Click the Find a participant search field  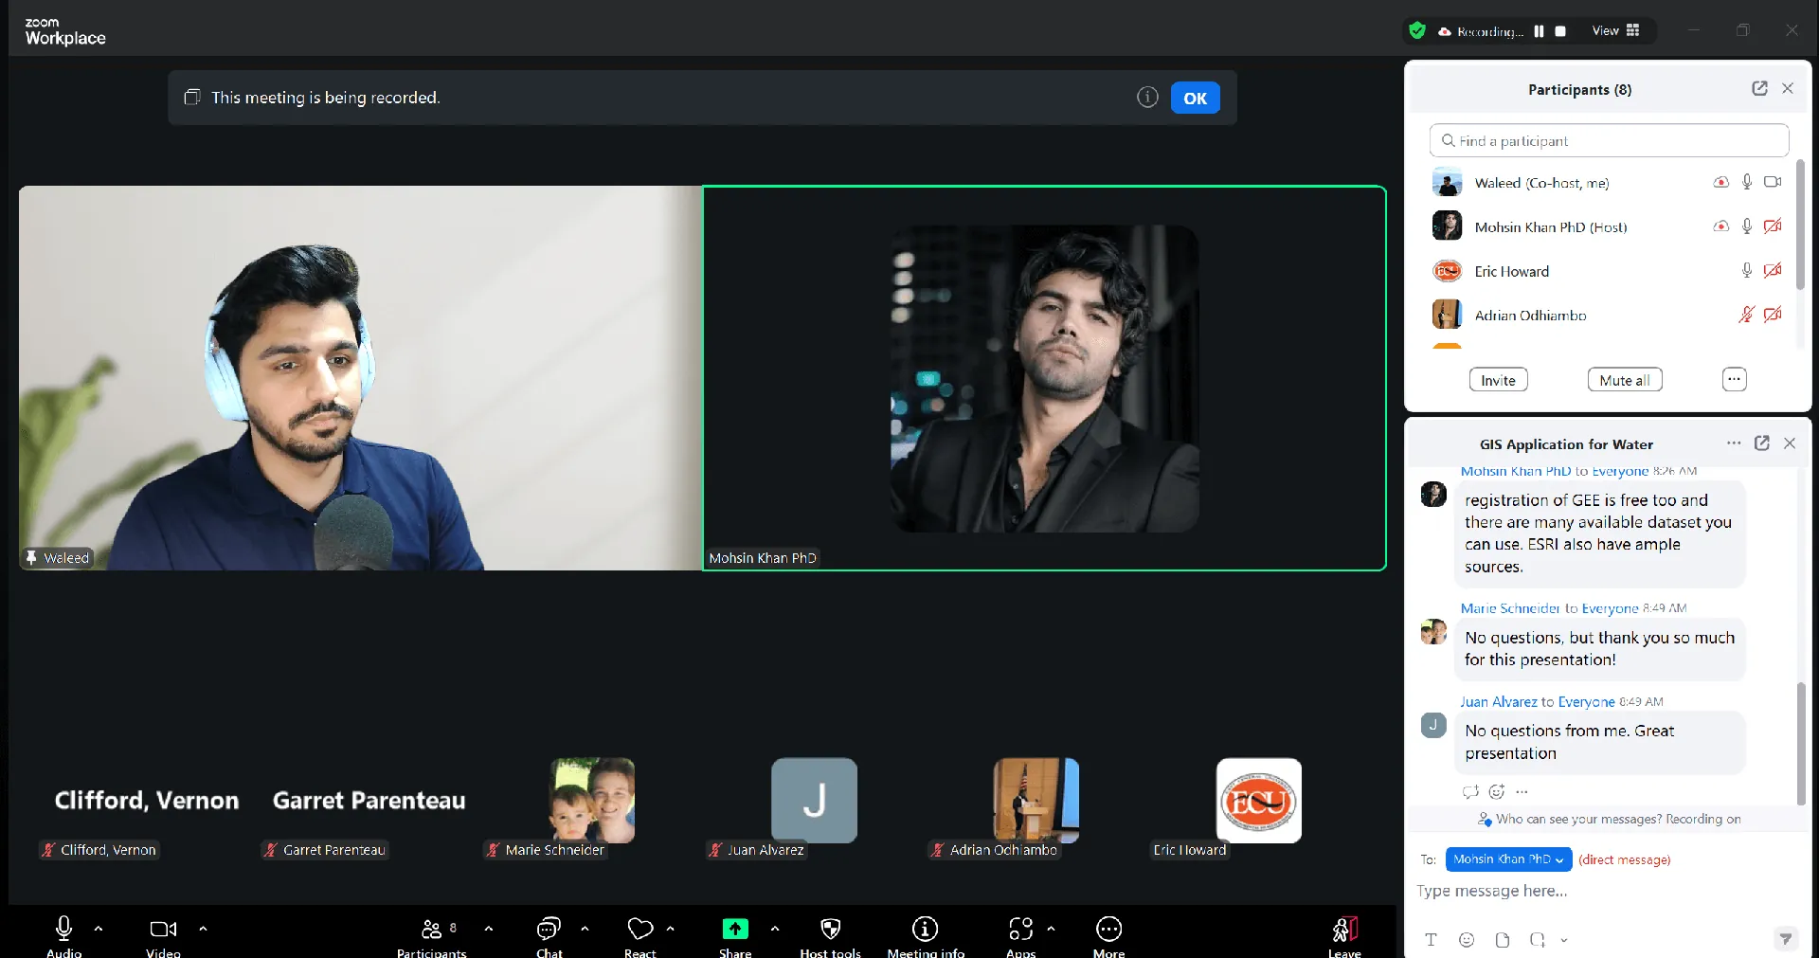click(1609, 141)
